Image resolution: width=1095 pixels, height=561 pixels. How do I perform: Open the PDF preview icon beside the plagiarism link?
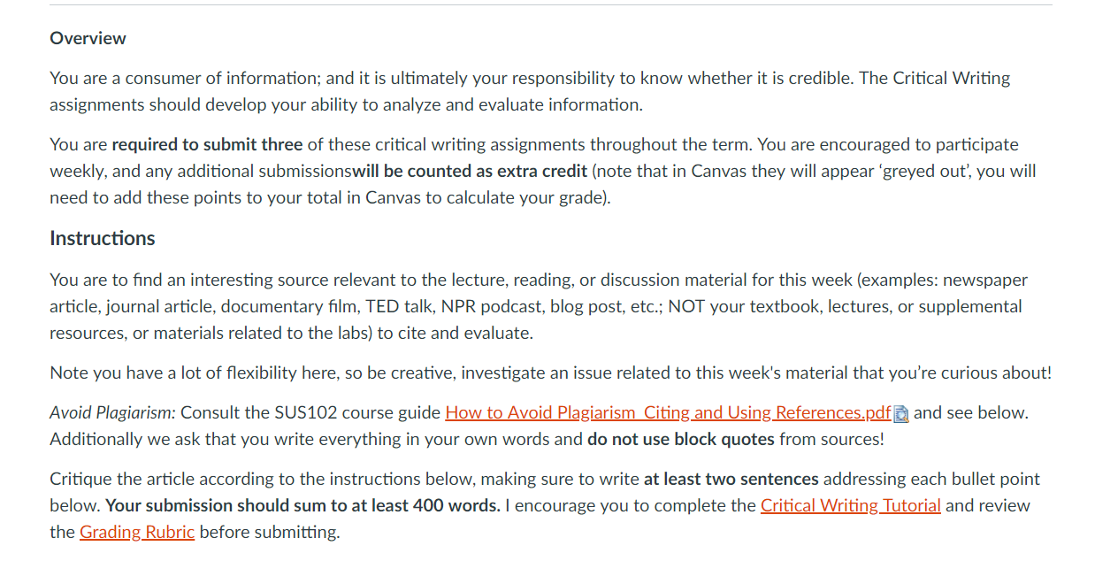click(x=901, y=413)
